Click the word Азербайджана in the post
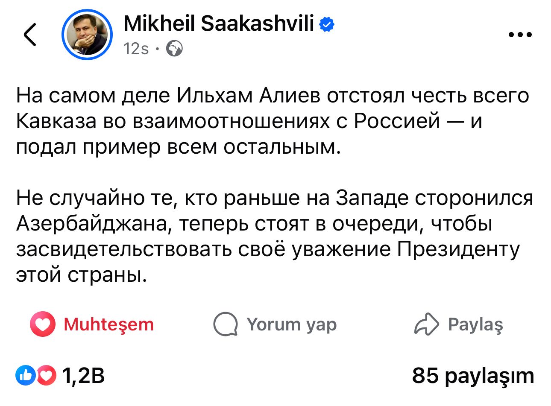551x406 pixels. coord(94,224)
